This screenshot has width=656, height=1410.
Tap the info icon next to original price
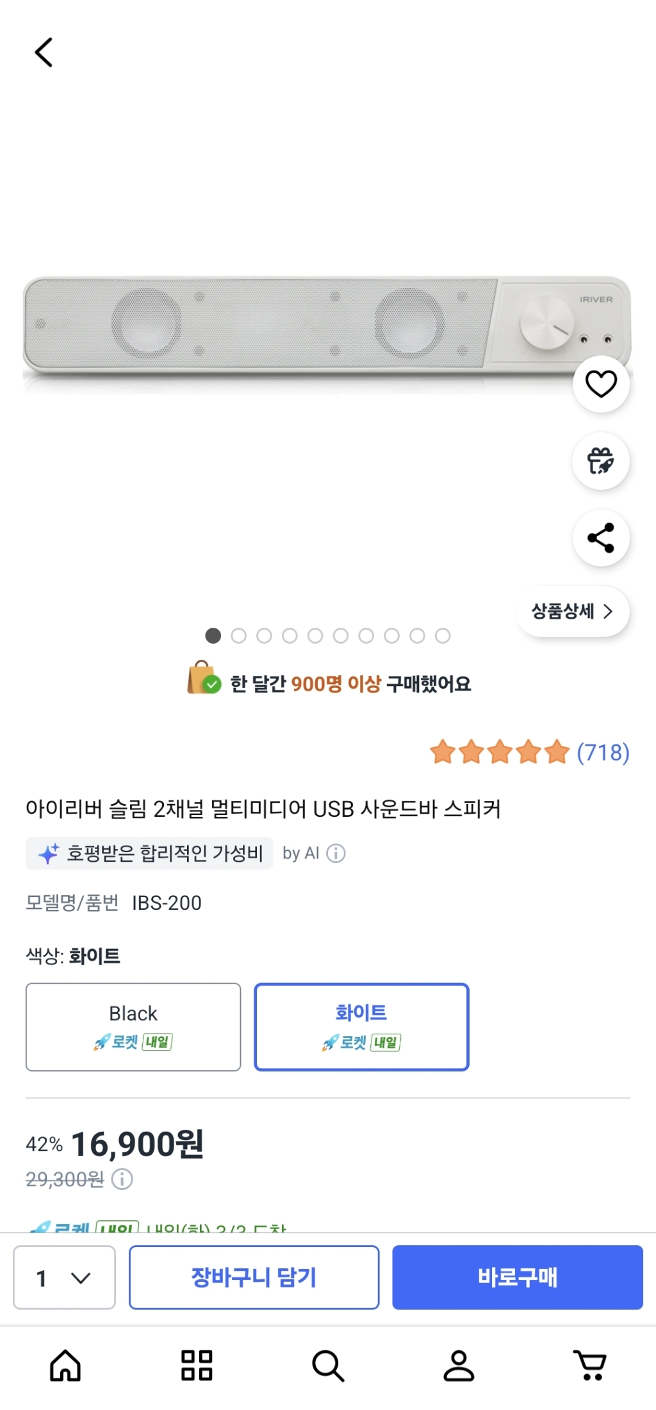122,1179
